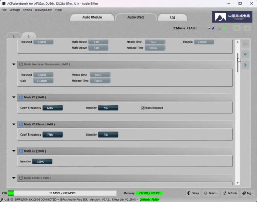Collapse the Music Low Level Compressor section
The image size is (257, 202).
pos(14,64)
